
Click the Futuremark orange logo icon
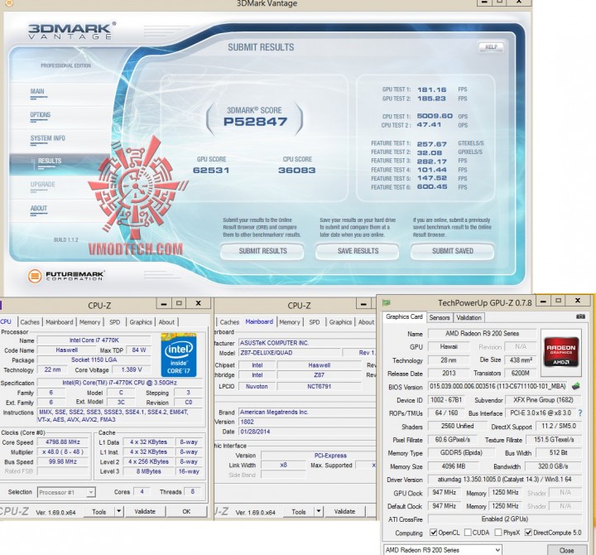pos(35,276)
